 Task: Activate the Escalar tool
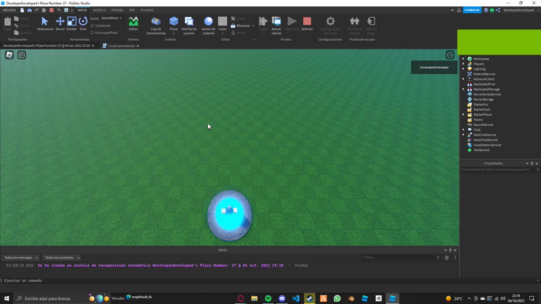(x=72, y=24)
